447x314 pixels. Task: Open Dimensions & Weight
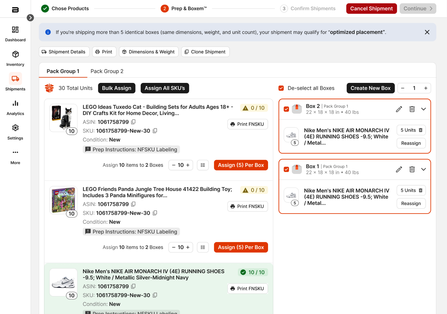coord(149,52)
